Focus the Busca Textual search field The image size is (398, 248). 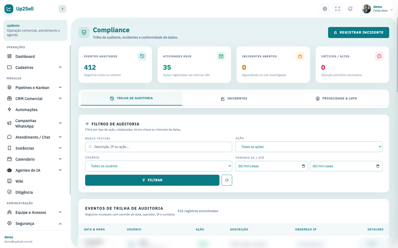pos(159,147)
